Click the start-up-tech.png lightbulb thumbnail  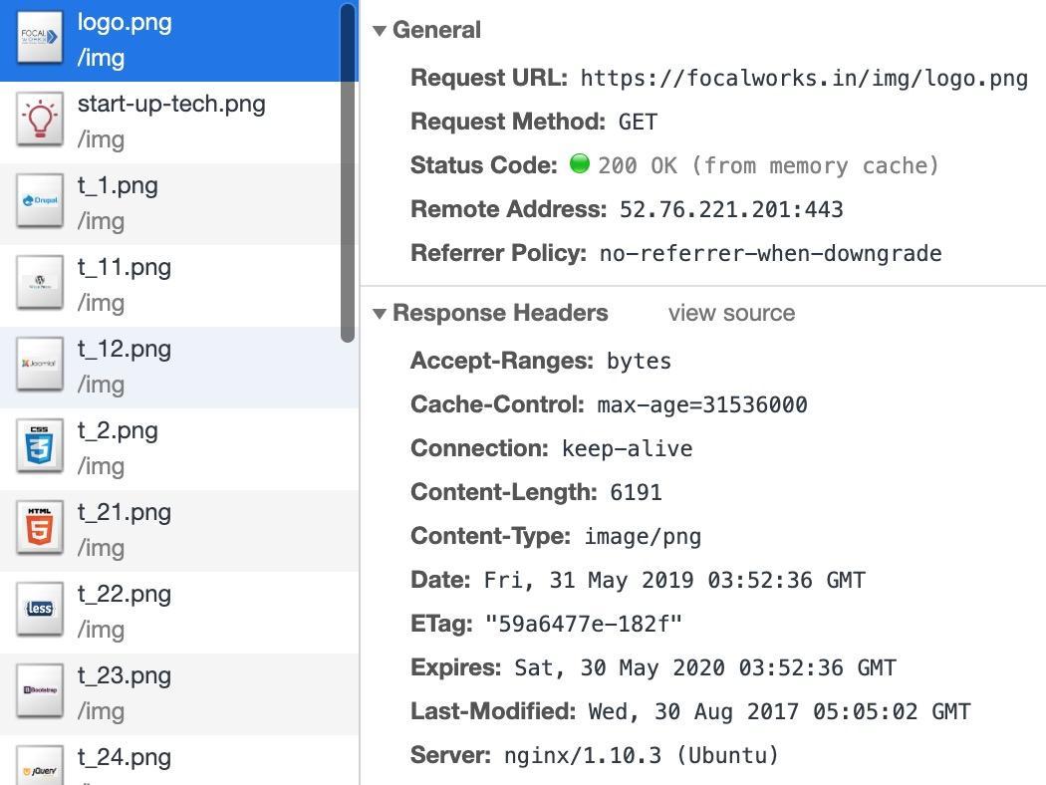pos(40,120)
